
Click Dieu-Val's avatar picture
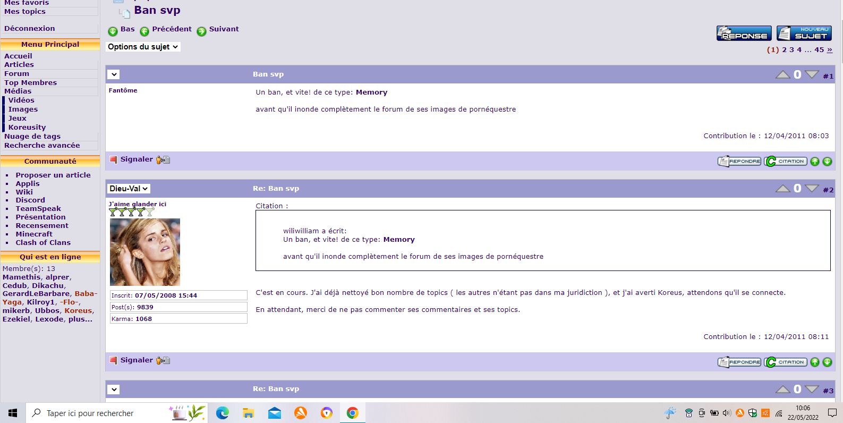(x=145, y=252)
